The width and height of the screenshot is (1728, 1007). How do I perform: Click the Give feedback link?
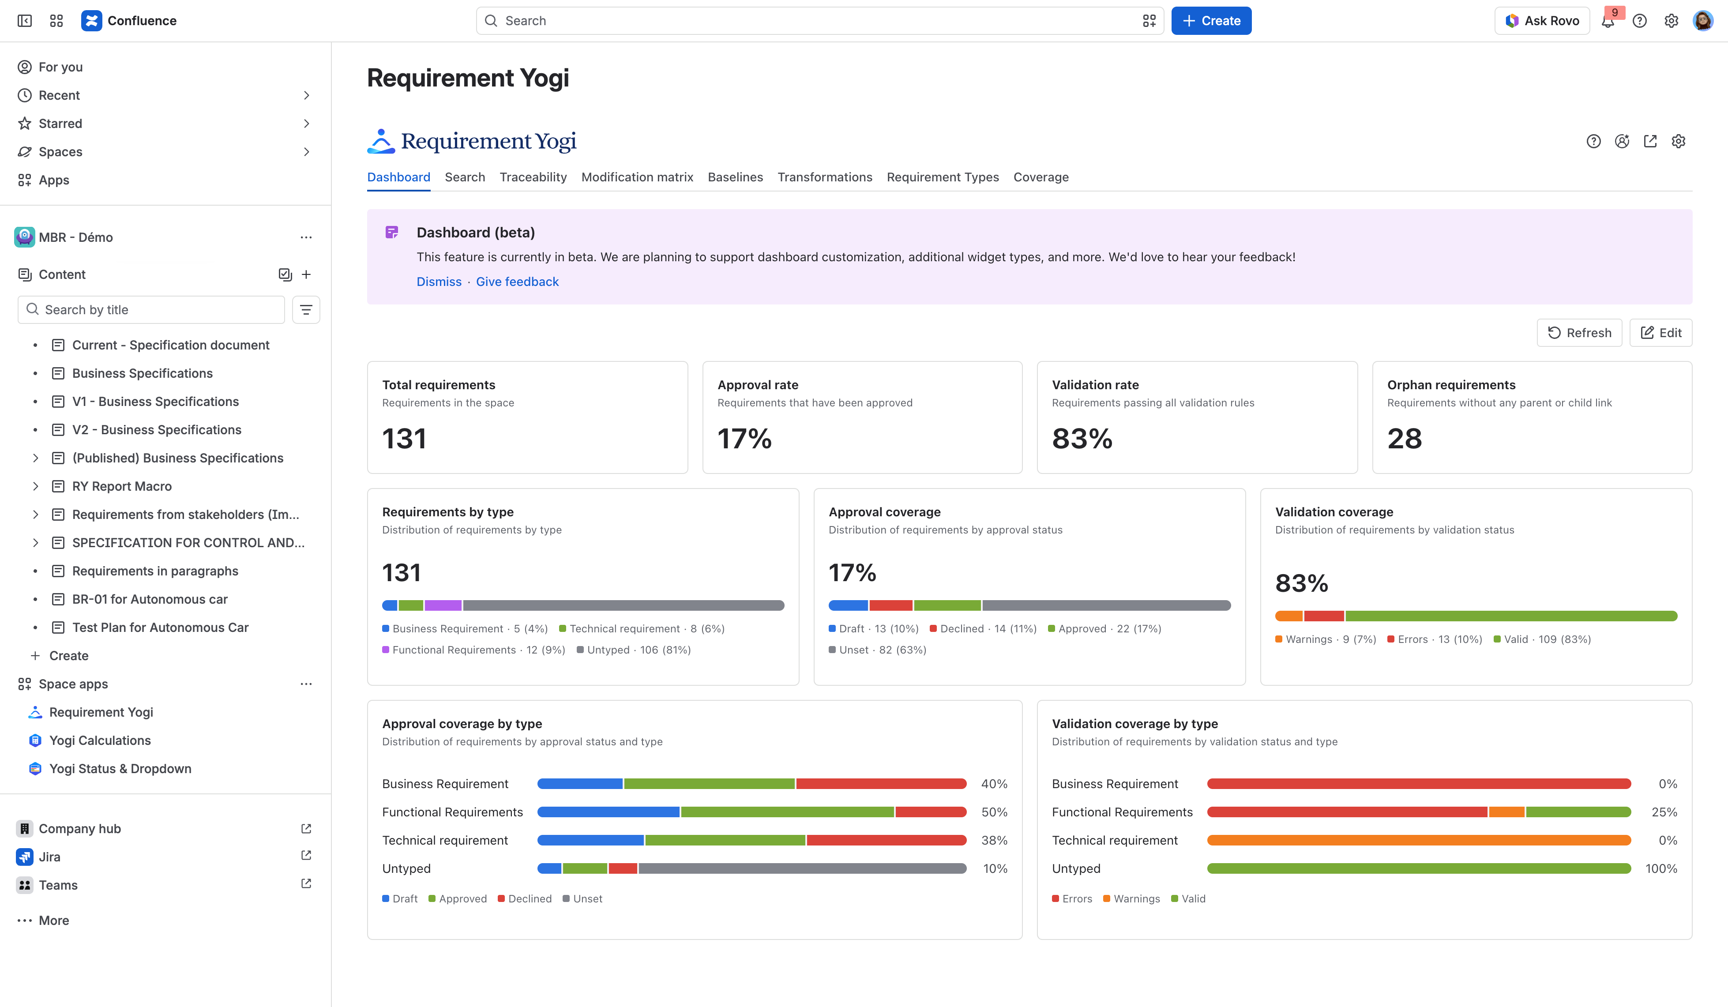pyautogui.click(x=517, y=282)
